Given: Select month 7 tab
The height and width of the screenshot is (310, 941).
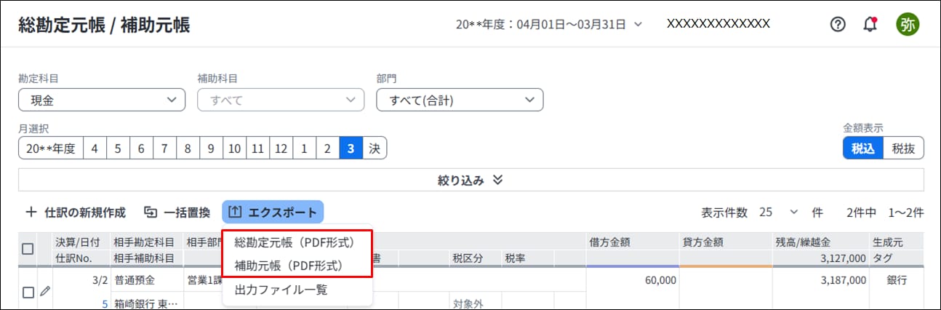Looking at the screenshot, I should 164,148.
